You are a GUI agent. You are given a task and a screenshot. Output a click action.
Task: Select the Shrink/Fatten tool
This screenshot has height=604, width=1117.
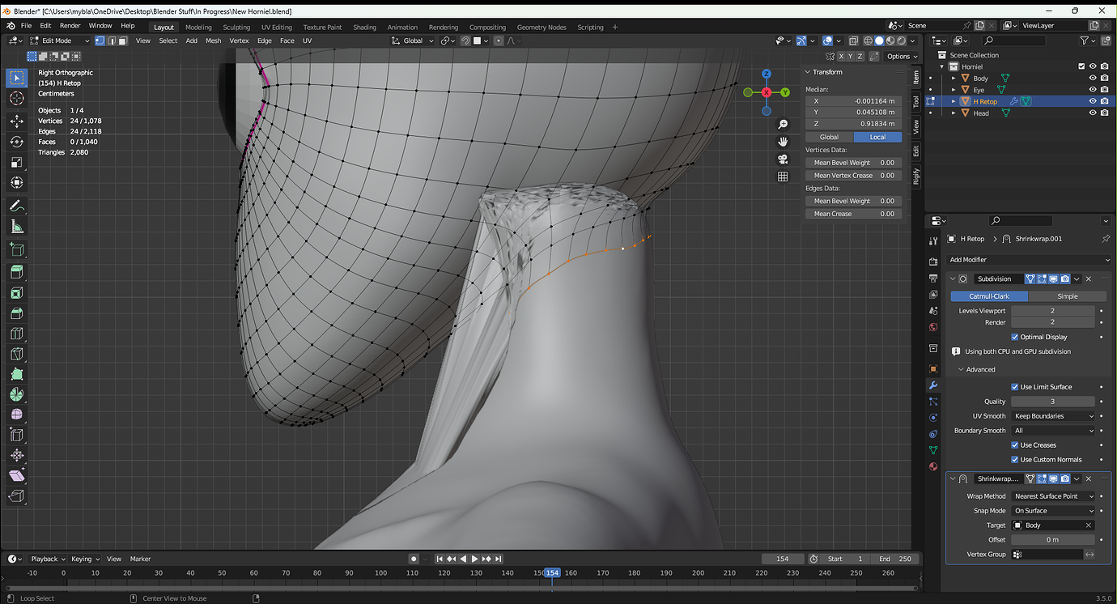[x=17, y=456]
